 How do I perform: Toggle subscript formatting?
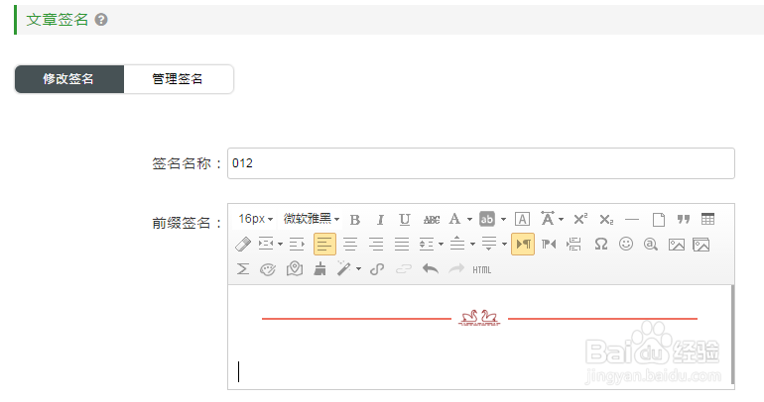606,220
